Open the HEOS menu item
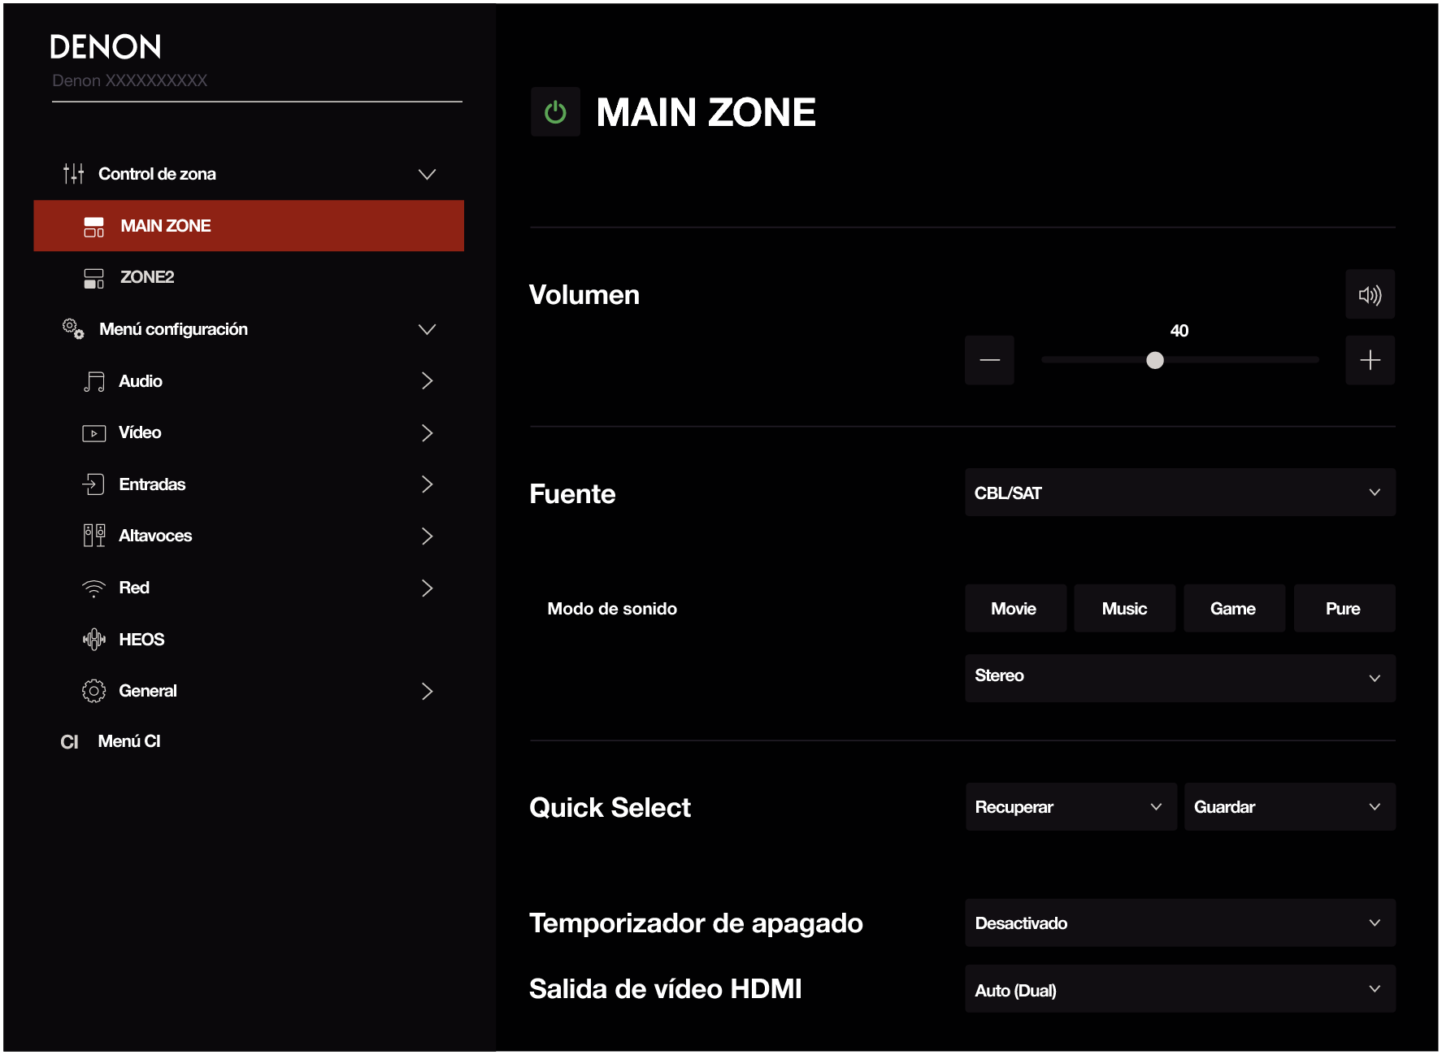Viewport: 1442px width, 1055px height. click(249, 640)
